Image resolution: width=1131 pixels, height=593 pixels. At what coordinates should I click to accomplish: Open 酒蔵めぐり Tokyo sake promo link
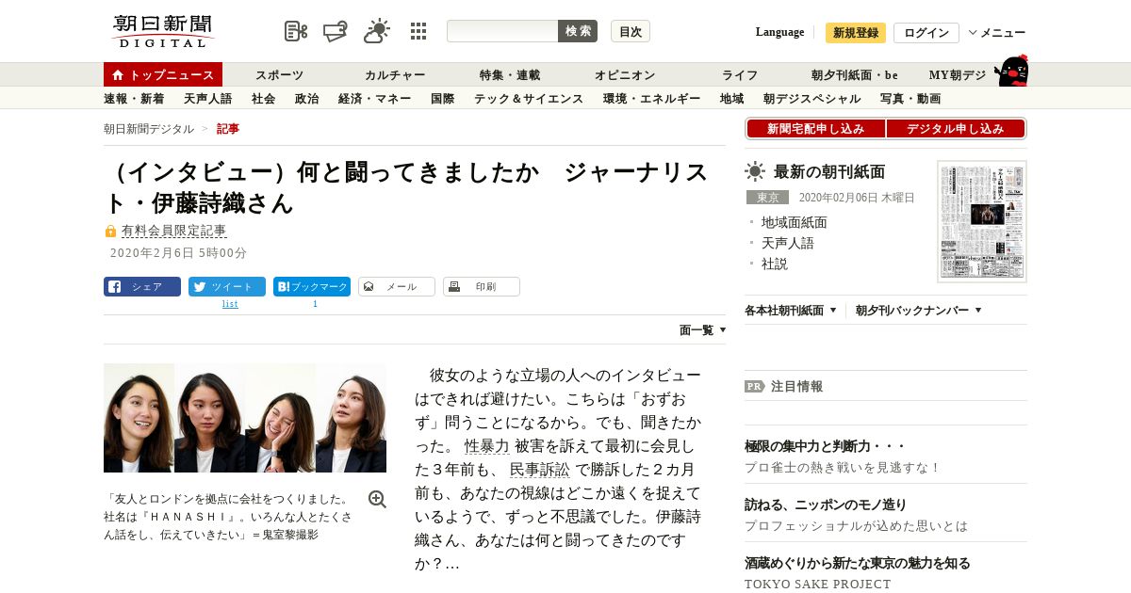click(858, 563)
